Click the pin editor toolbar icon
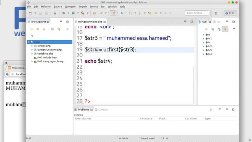This screenshot has width=252, height=142. point(122,13)
